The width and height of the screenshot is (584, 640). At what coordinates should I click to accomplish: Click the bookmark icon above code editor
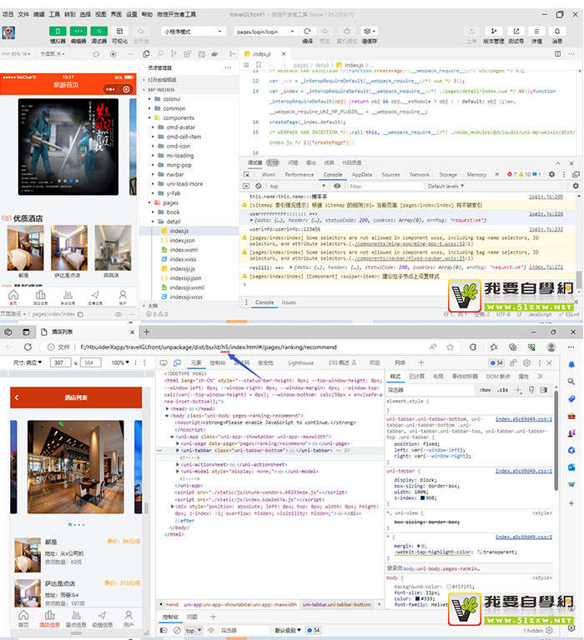(x=259, y=65)
